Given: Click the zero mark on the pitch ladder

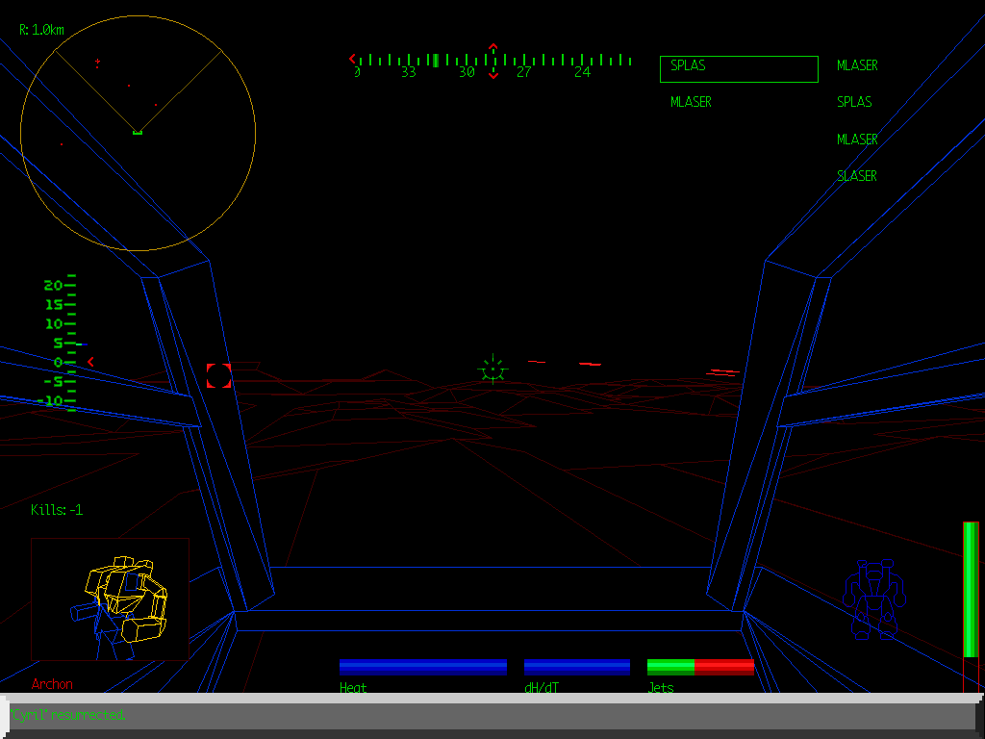Looking at the screenshot, I should point(60,363).
